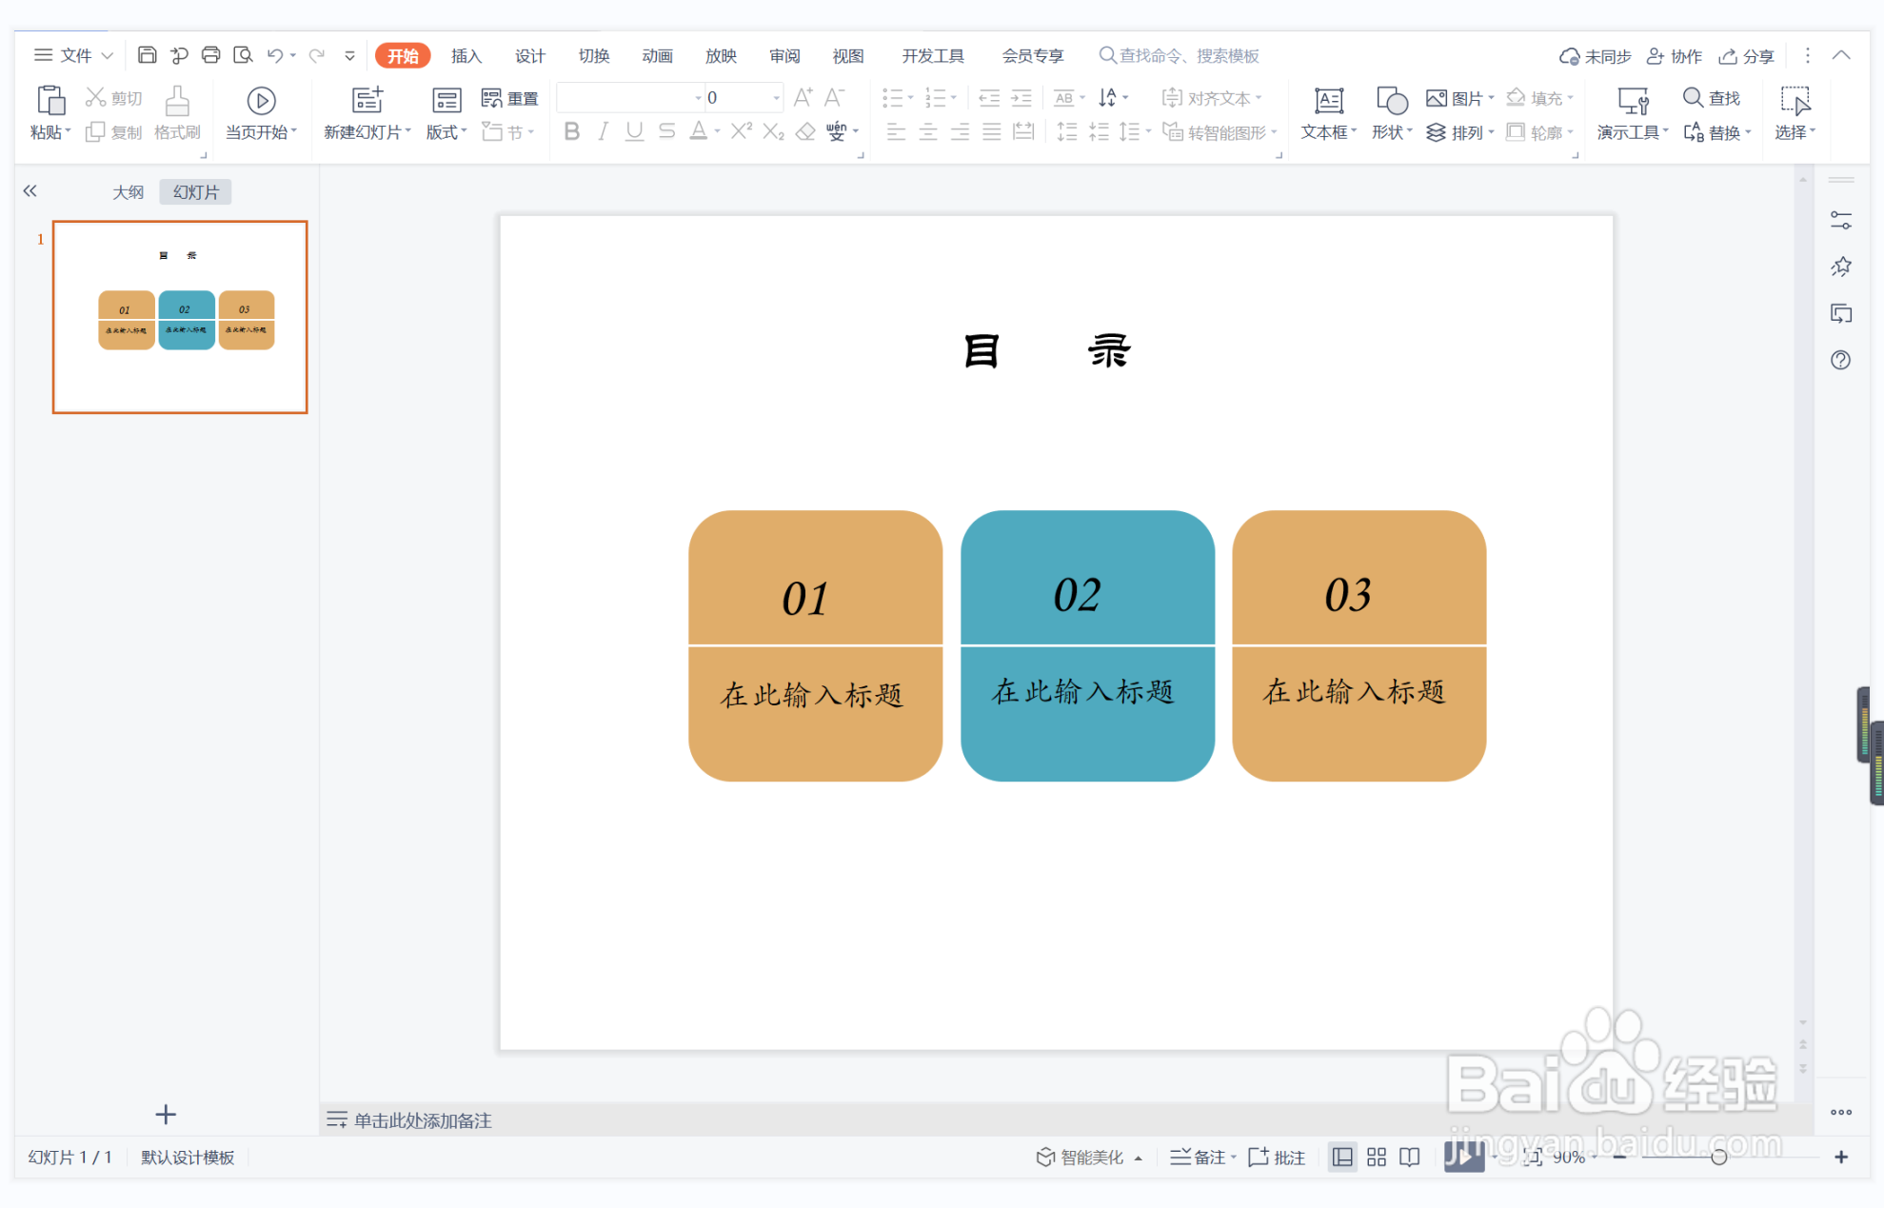The image size is (1884, 1208).
Task: Zoom in with the plus button
Action: (x=1841, y=1157)
